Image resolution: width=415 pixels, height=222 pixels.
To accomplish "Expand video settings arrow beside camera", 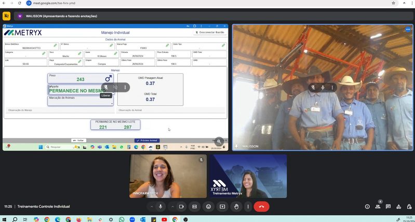I will click(x=172, y=206).
